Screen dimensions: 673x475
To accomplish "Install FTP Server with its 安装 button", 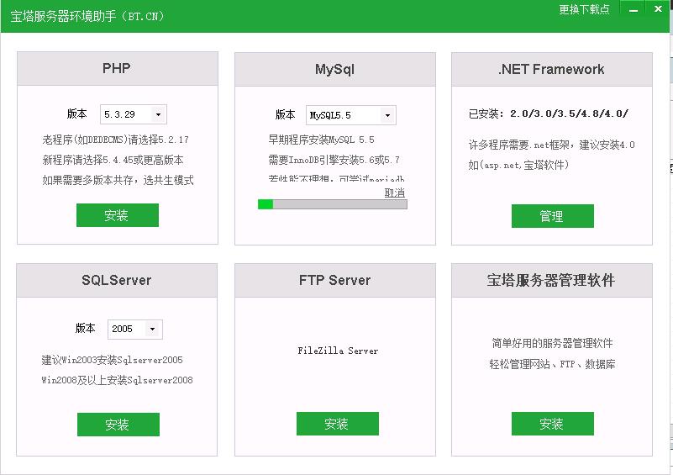I will tap(338, 424).
